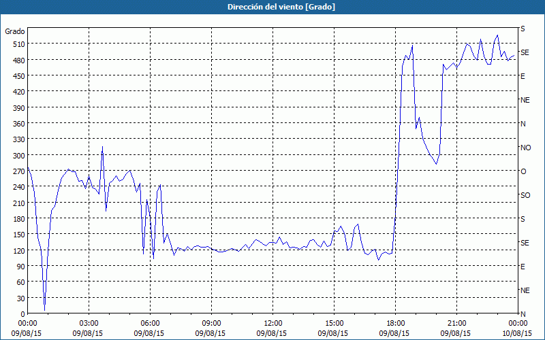The height and width of the screenshot is (340, 545).
Task: Select the 420 degree axis label
Action: [19, 92]
